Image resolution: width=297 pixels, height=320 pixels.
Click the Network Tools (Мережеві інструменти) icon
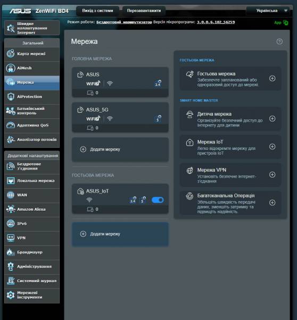[x=11, y=295]
